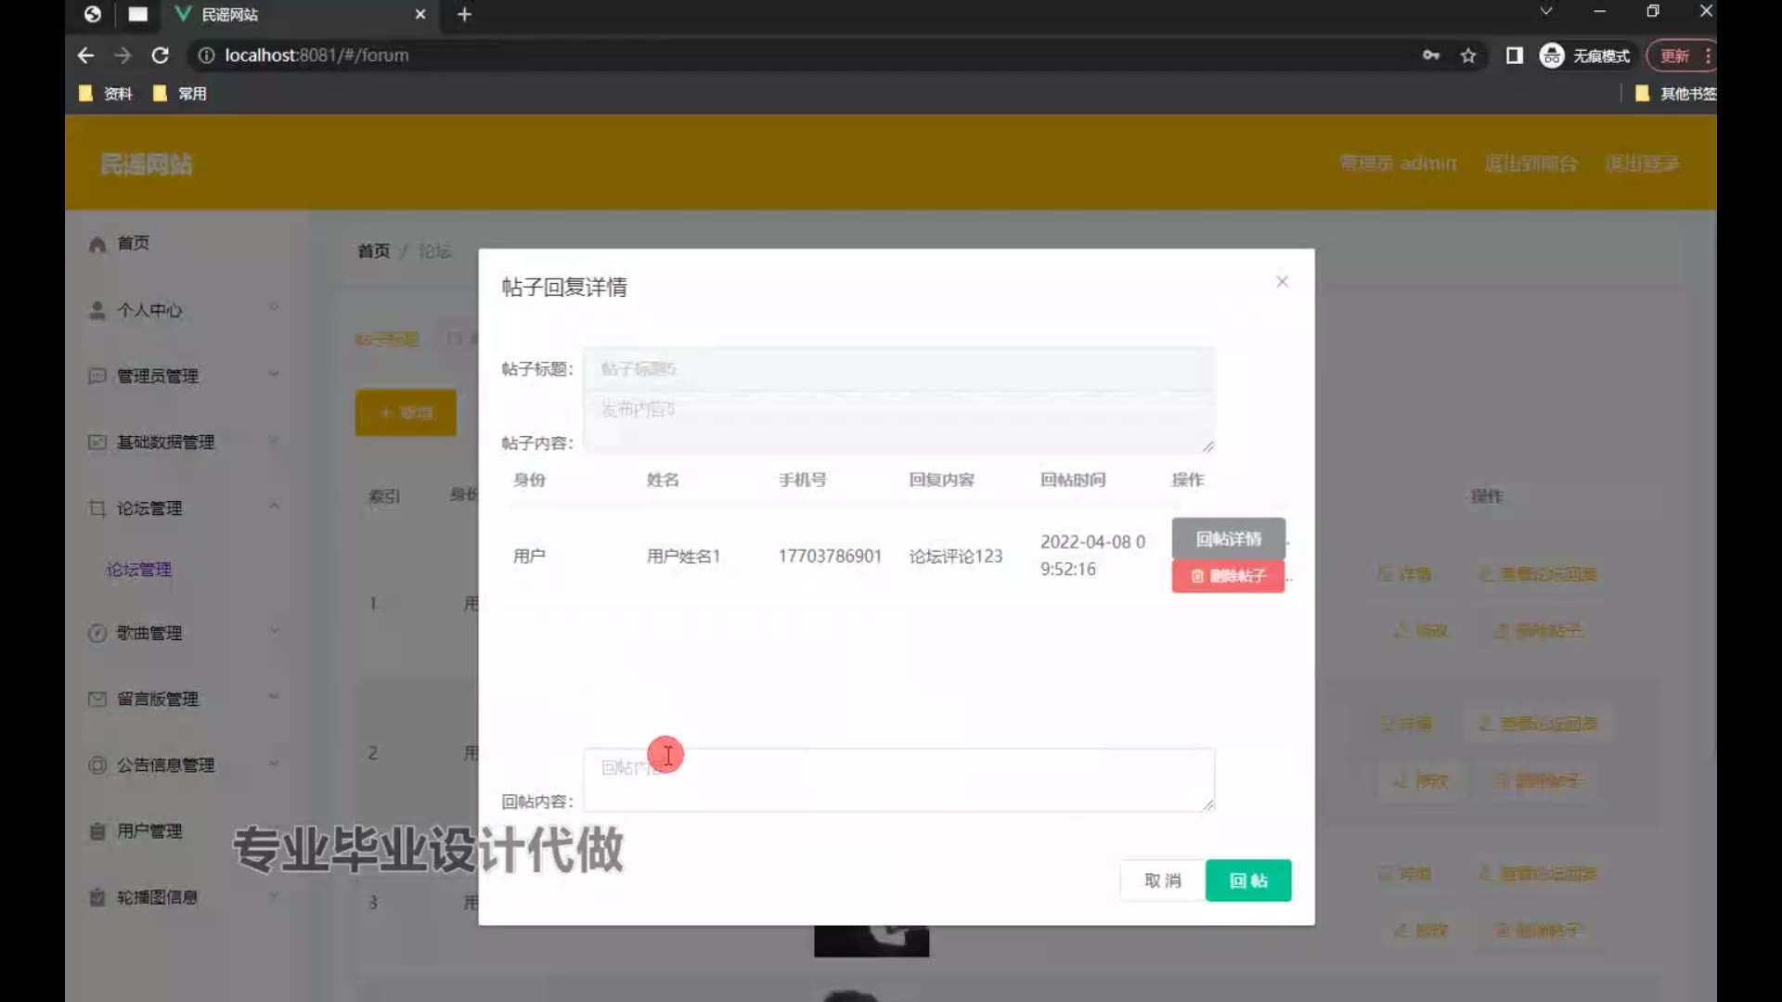Click the envelope icon beside 留言版管理

97,699
